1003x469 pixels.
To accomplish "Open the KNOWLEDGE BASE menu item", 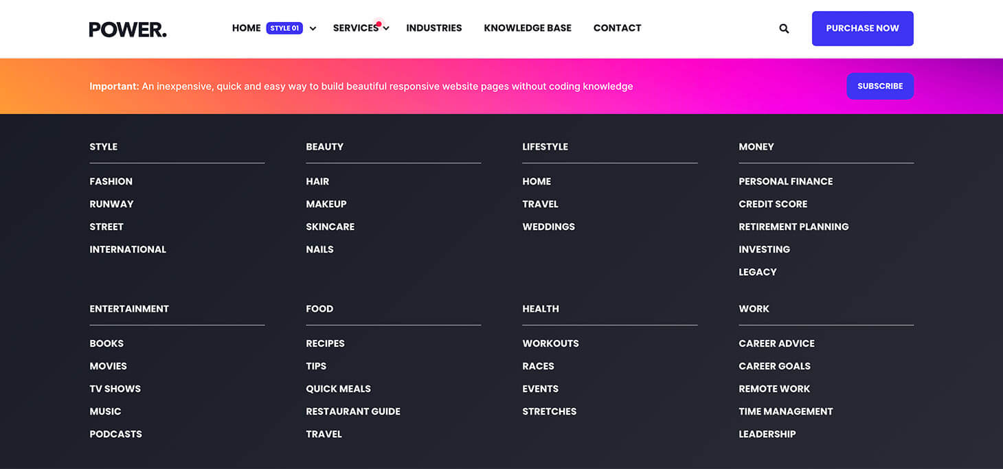I will tap(527, 27).
